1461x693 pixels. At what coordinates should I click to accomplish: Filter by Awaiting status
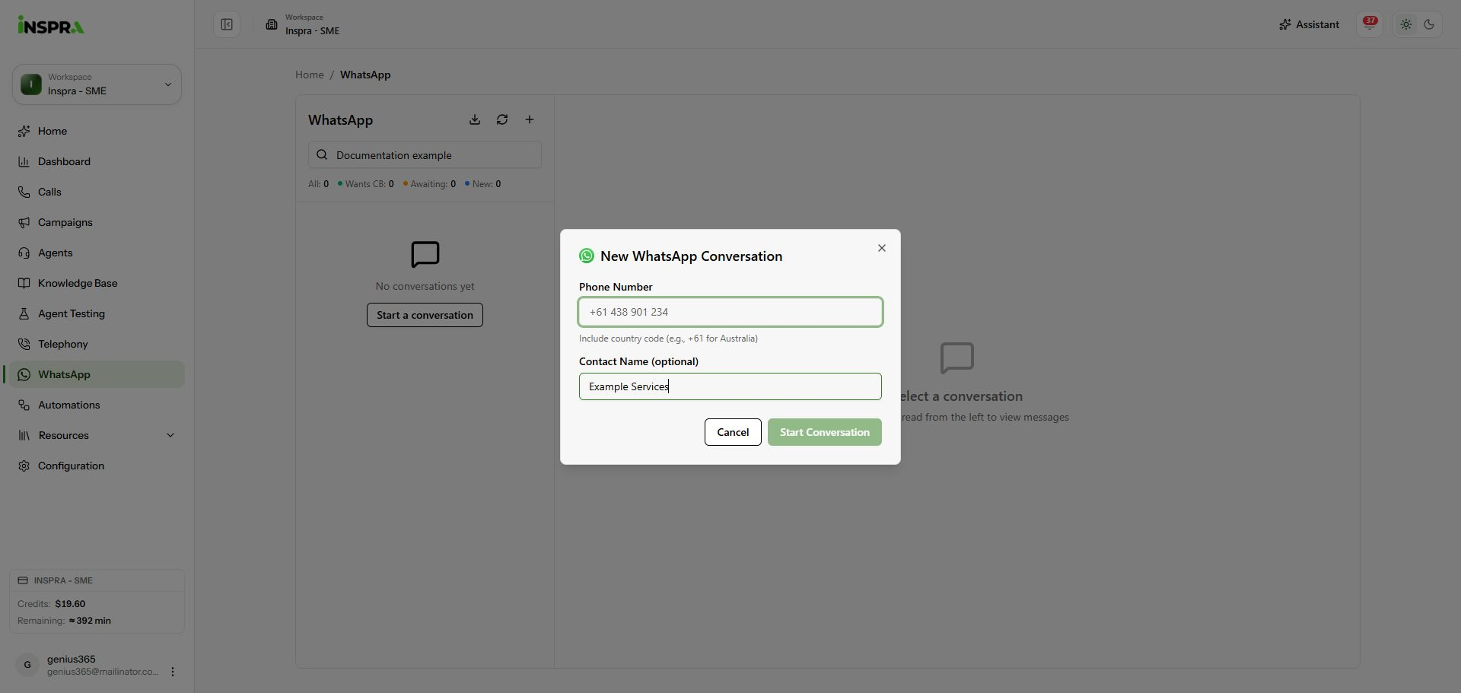pos(429,184)
